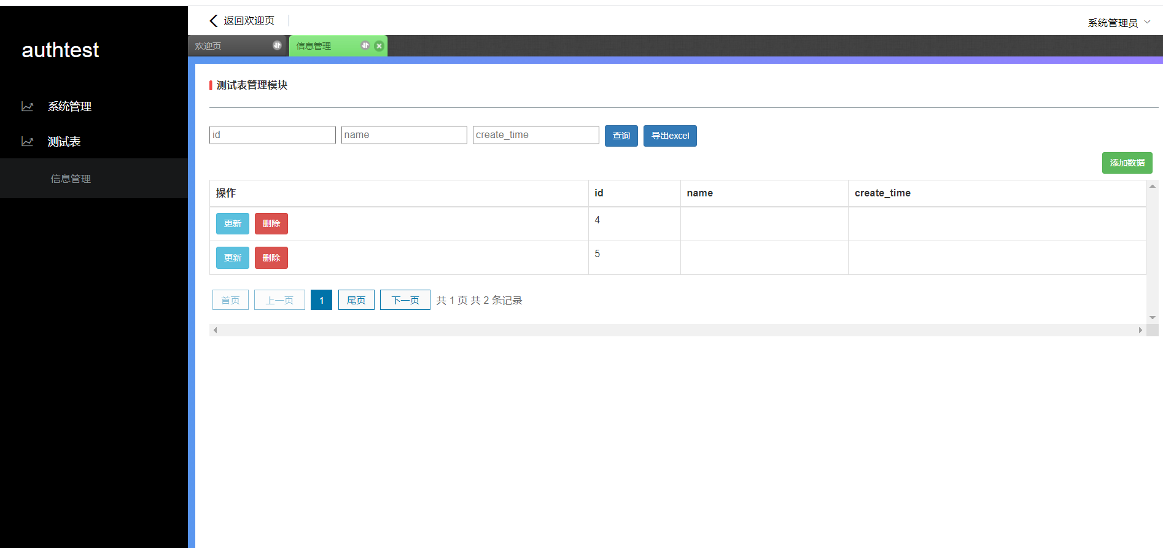Viewport: 1163px width, 548px height.
Task: Click the horizontal scrollbar left arrow
Action: click(215, 330)
